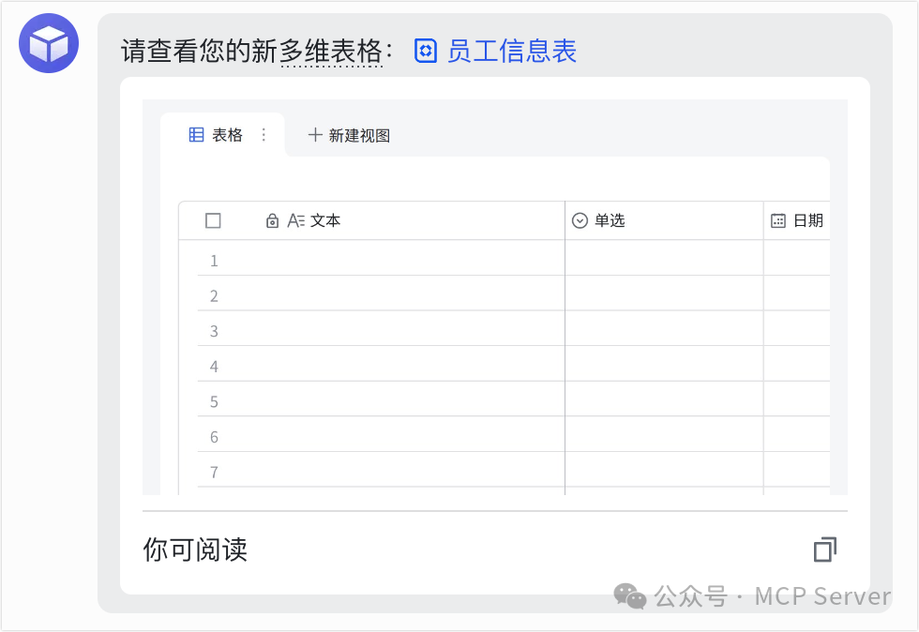This screenshot has width=919, height=632.
Task: Toggle the select-all checkbox in header row
Action: pyautogui.click(x=213, y=220)
